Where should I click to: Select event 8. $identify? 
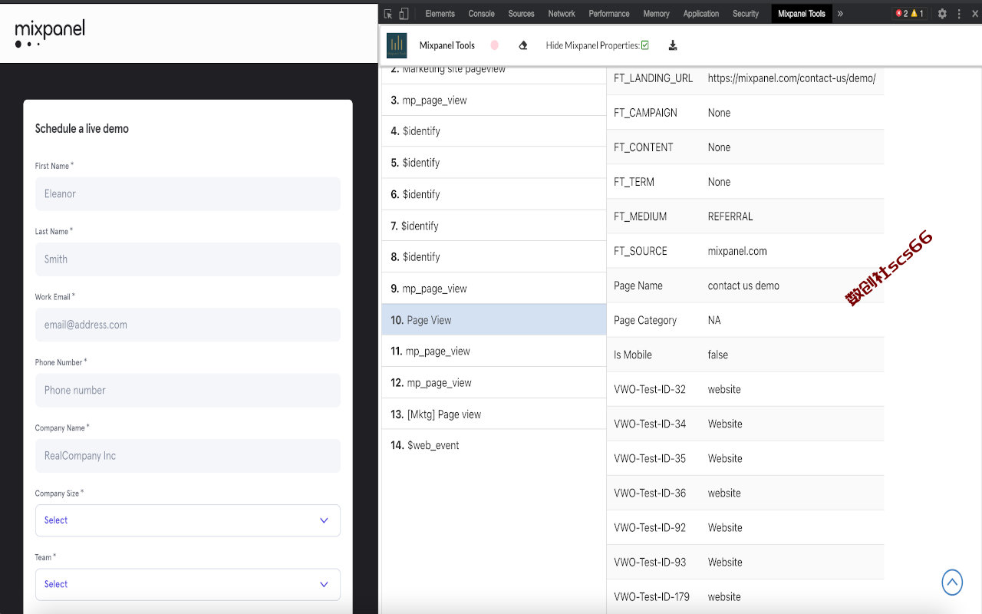click(494, 257)
